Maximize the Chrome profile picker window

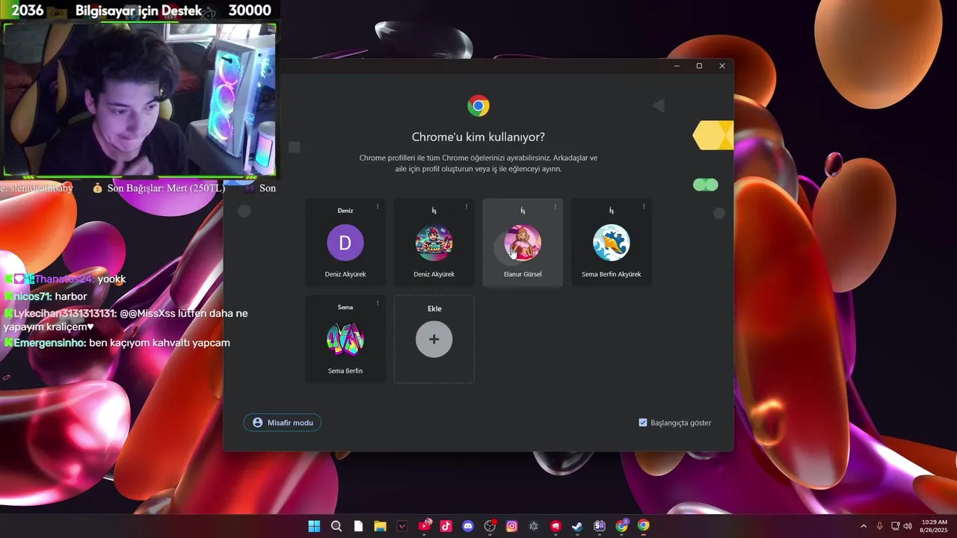(x=699, y=66)
